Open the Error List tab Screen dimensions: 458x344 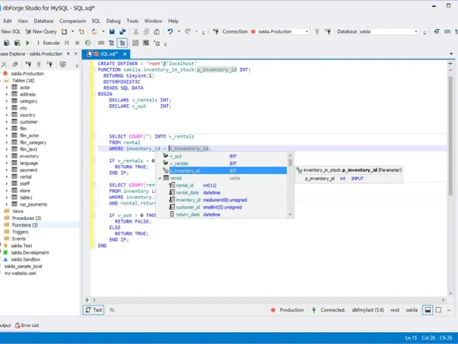(27, 325)
